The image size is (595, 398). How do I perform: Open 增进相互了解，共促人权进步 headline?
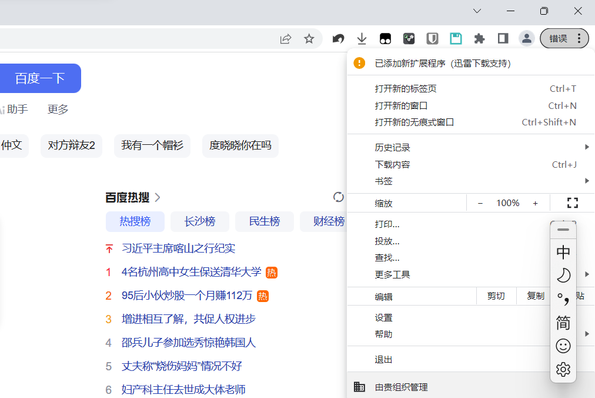[189, 319]
